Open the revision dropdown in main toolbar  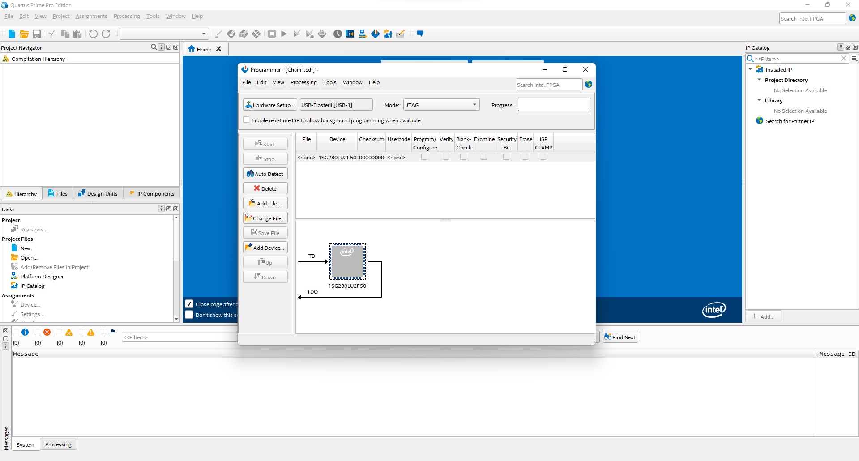(164, 34)
